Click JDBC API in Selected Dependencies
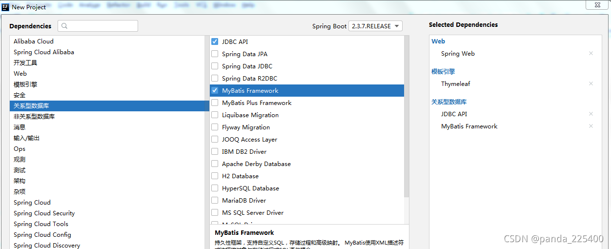 pos(454,114)
